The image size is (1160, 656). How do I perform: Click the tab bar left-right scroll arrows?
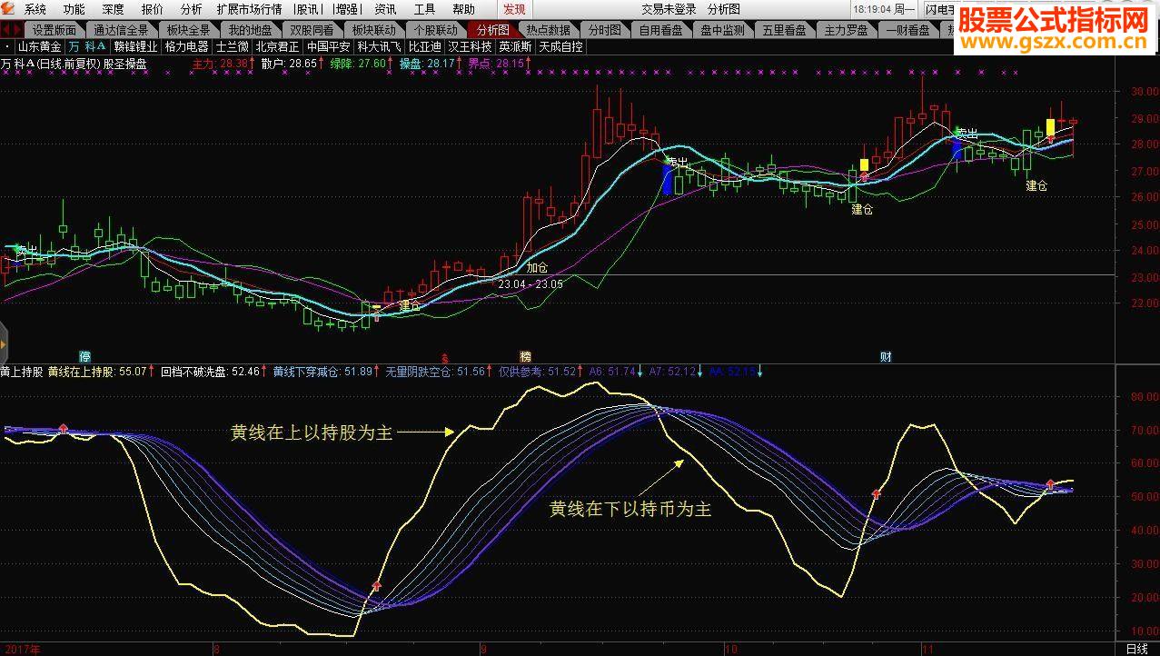tap(10, 29)
